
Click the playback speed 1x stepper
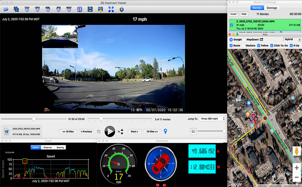coord(122,132)
